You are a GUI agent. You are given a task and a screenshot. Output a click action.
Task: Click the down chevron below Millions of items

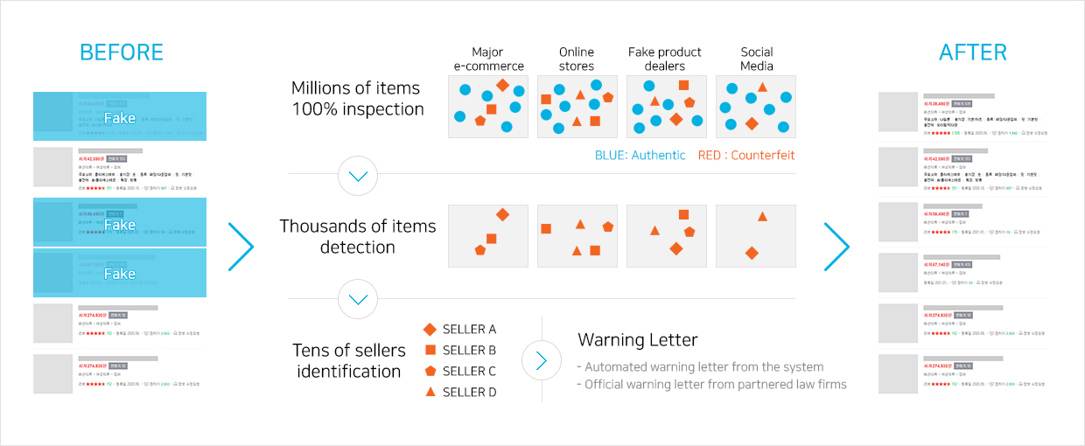point(358,176)
